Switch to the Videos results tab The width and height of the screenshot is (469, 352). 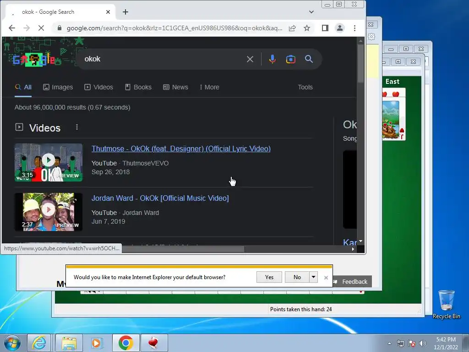[x=99, y=87]
